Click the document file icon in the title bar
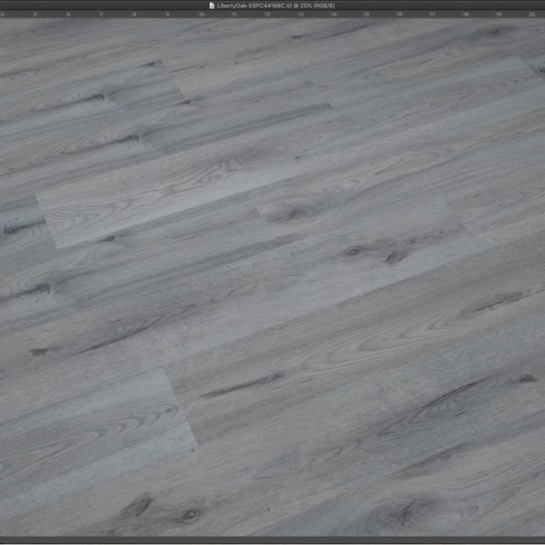The width and height of the screenshot is (545, 545). [x=212, y=5]
